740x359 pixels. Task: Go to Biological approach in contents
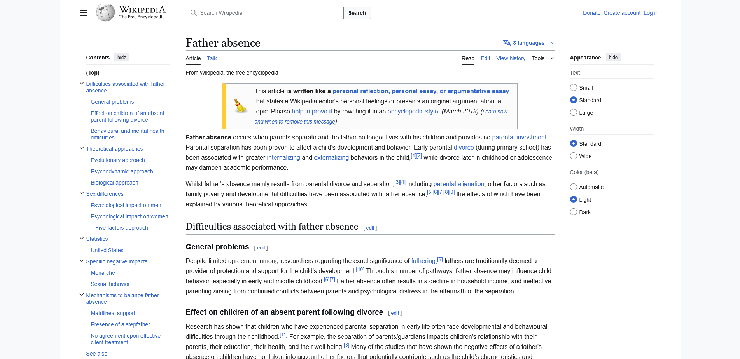coord(114,183)
